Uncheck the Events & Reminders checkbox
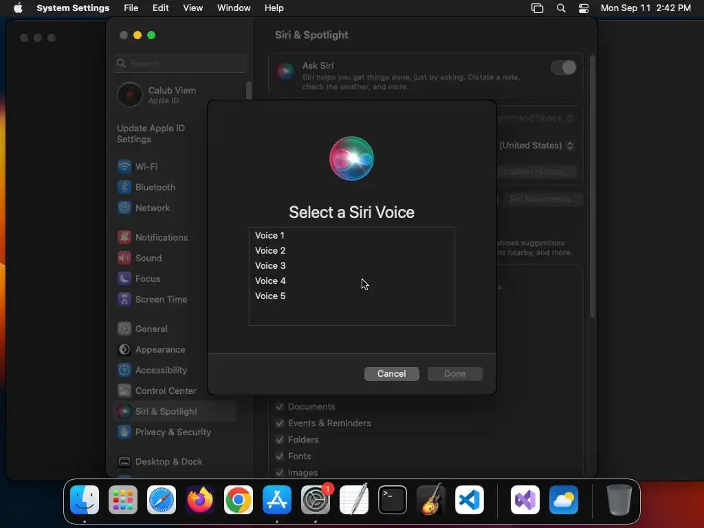 point(280,423)
